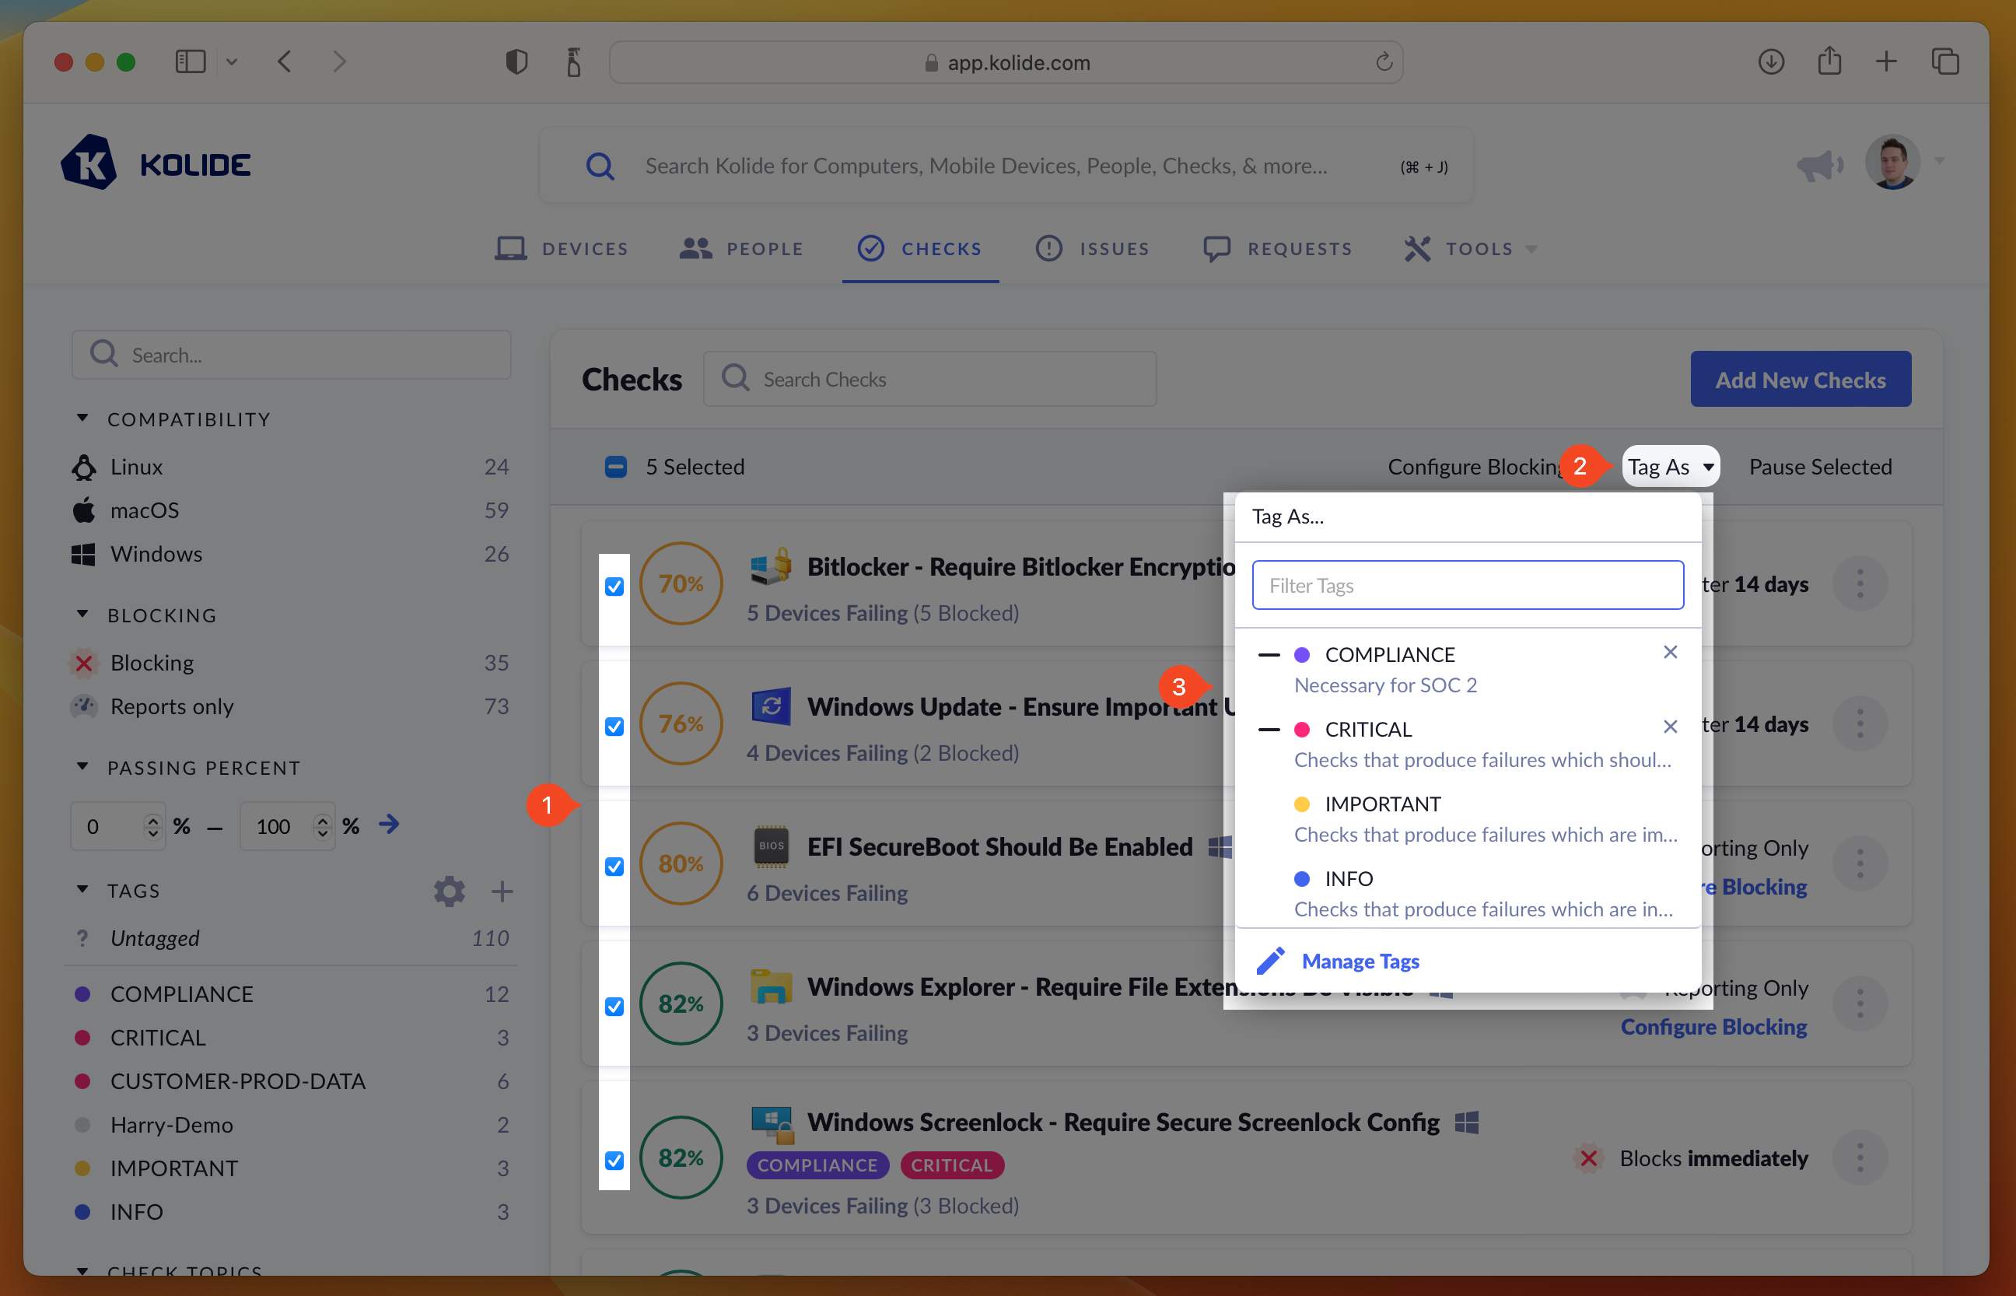Uncheck EFI SecureBoot check checkbox
Image resolution: width=2016 pixels, height=1296 pixels.
click(614, 866)
